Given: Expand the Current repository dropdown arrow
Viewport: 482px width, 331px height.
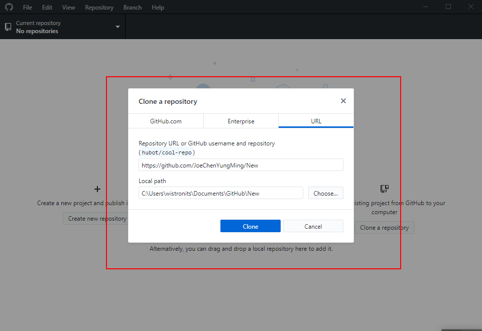Looking at the screenshot, I should coord(117,27).
